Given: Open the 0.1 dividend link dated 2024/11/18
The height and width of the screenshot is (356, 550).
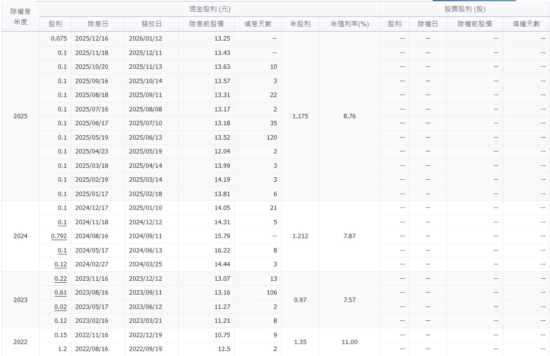Looking at the screenshot, I should [62, 222].
